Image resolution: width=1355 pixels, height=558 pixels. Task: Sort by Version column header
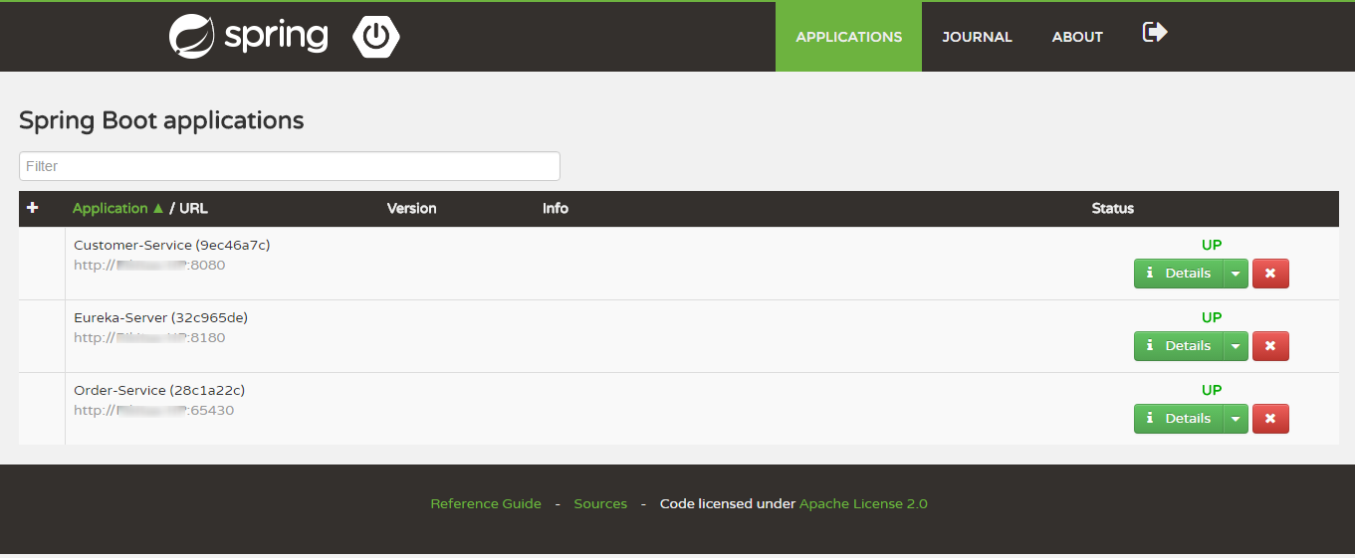[412, 209]
